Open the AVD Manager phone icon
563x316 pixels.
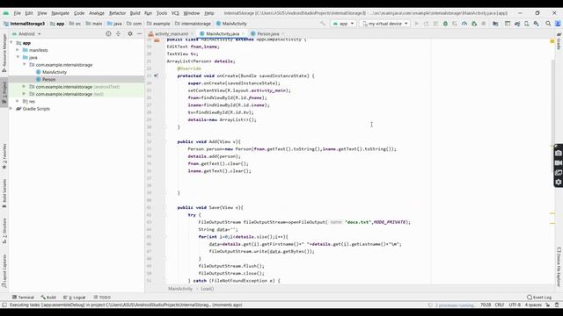point(526,24)
